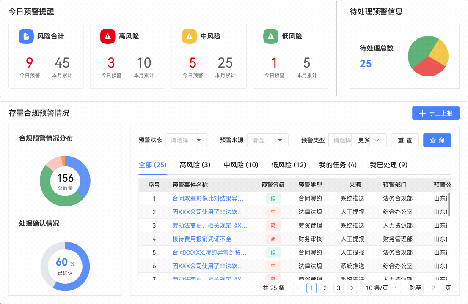Screen dimensions: 468x304
Task: Open link 因XXX公司使用了非法软… in row 6
Action: 208,266
